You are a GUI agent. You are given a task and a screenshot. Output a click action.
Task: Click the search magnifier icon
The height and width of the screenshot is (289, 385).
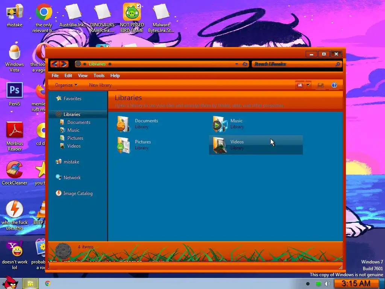coord(338,64)
